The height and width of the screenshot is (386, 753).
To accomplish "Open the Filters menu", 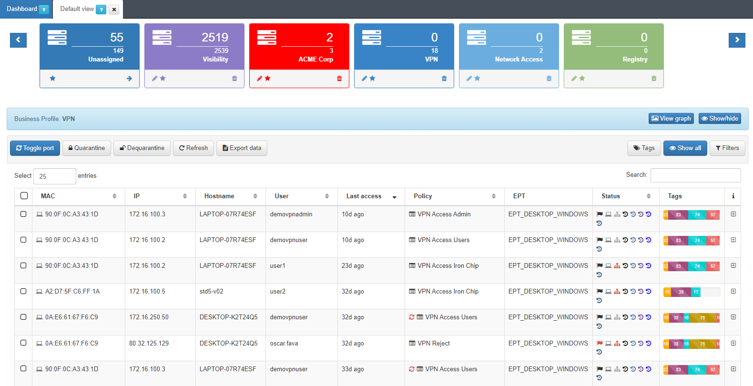I will (727, 148).
